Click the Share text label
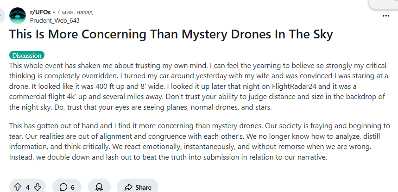 point(143,187)
